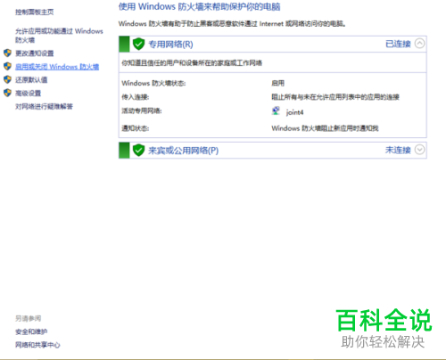
Task: Click the Windows 防火墙状态 label
Action: tap(153, 83)
